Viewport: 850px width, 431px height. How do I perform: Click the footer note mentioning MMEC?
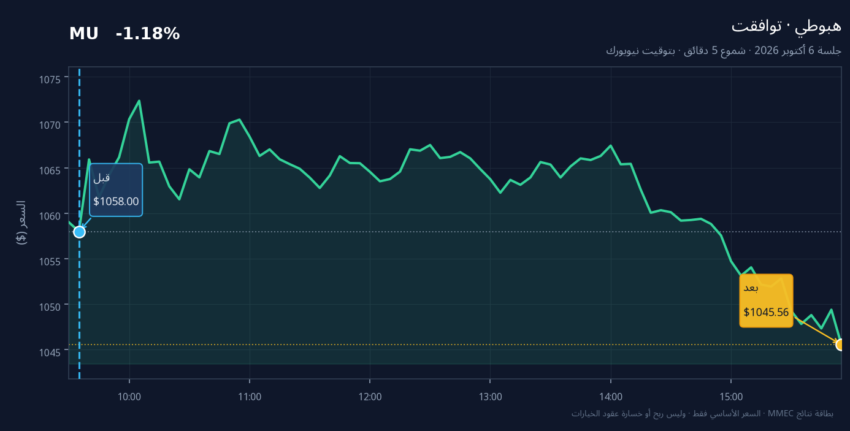tap(702, 413)
